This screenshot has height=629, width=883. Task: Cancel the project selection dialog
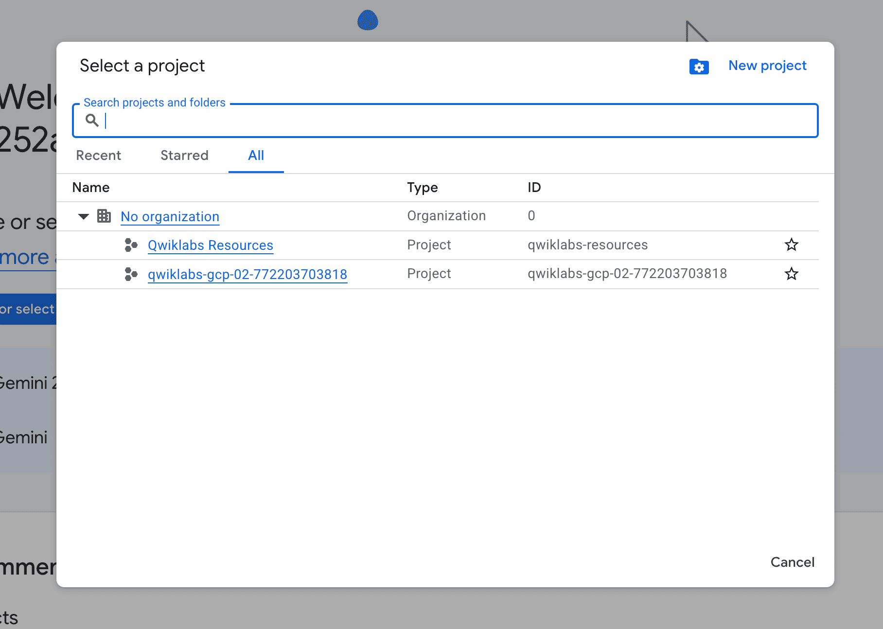[x=792, y=562]
